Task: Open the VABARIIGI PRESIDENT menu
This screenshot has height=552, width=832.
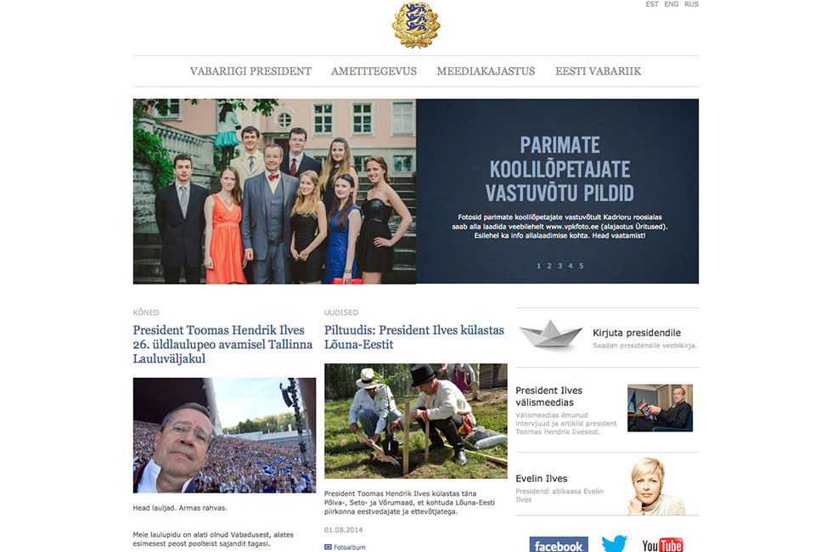Action: click(250, 71)
